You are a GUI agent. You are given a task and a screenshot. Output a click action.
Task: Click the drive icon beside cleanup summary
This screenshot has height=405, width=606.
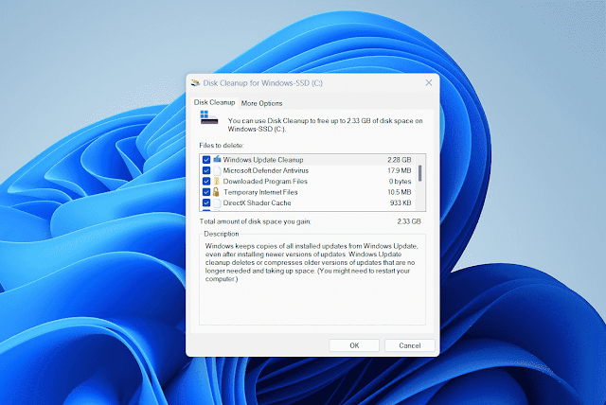click(209, 117)
